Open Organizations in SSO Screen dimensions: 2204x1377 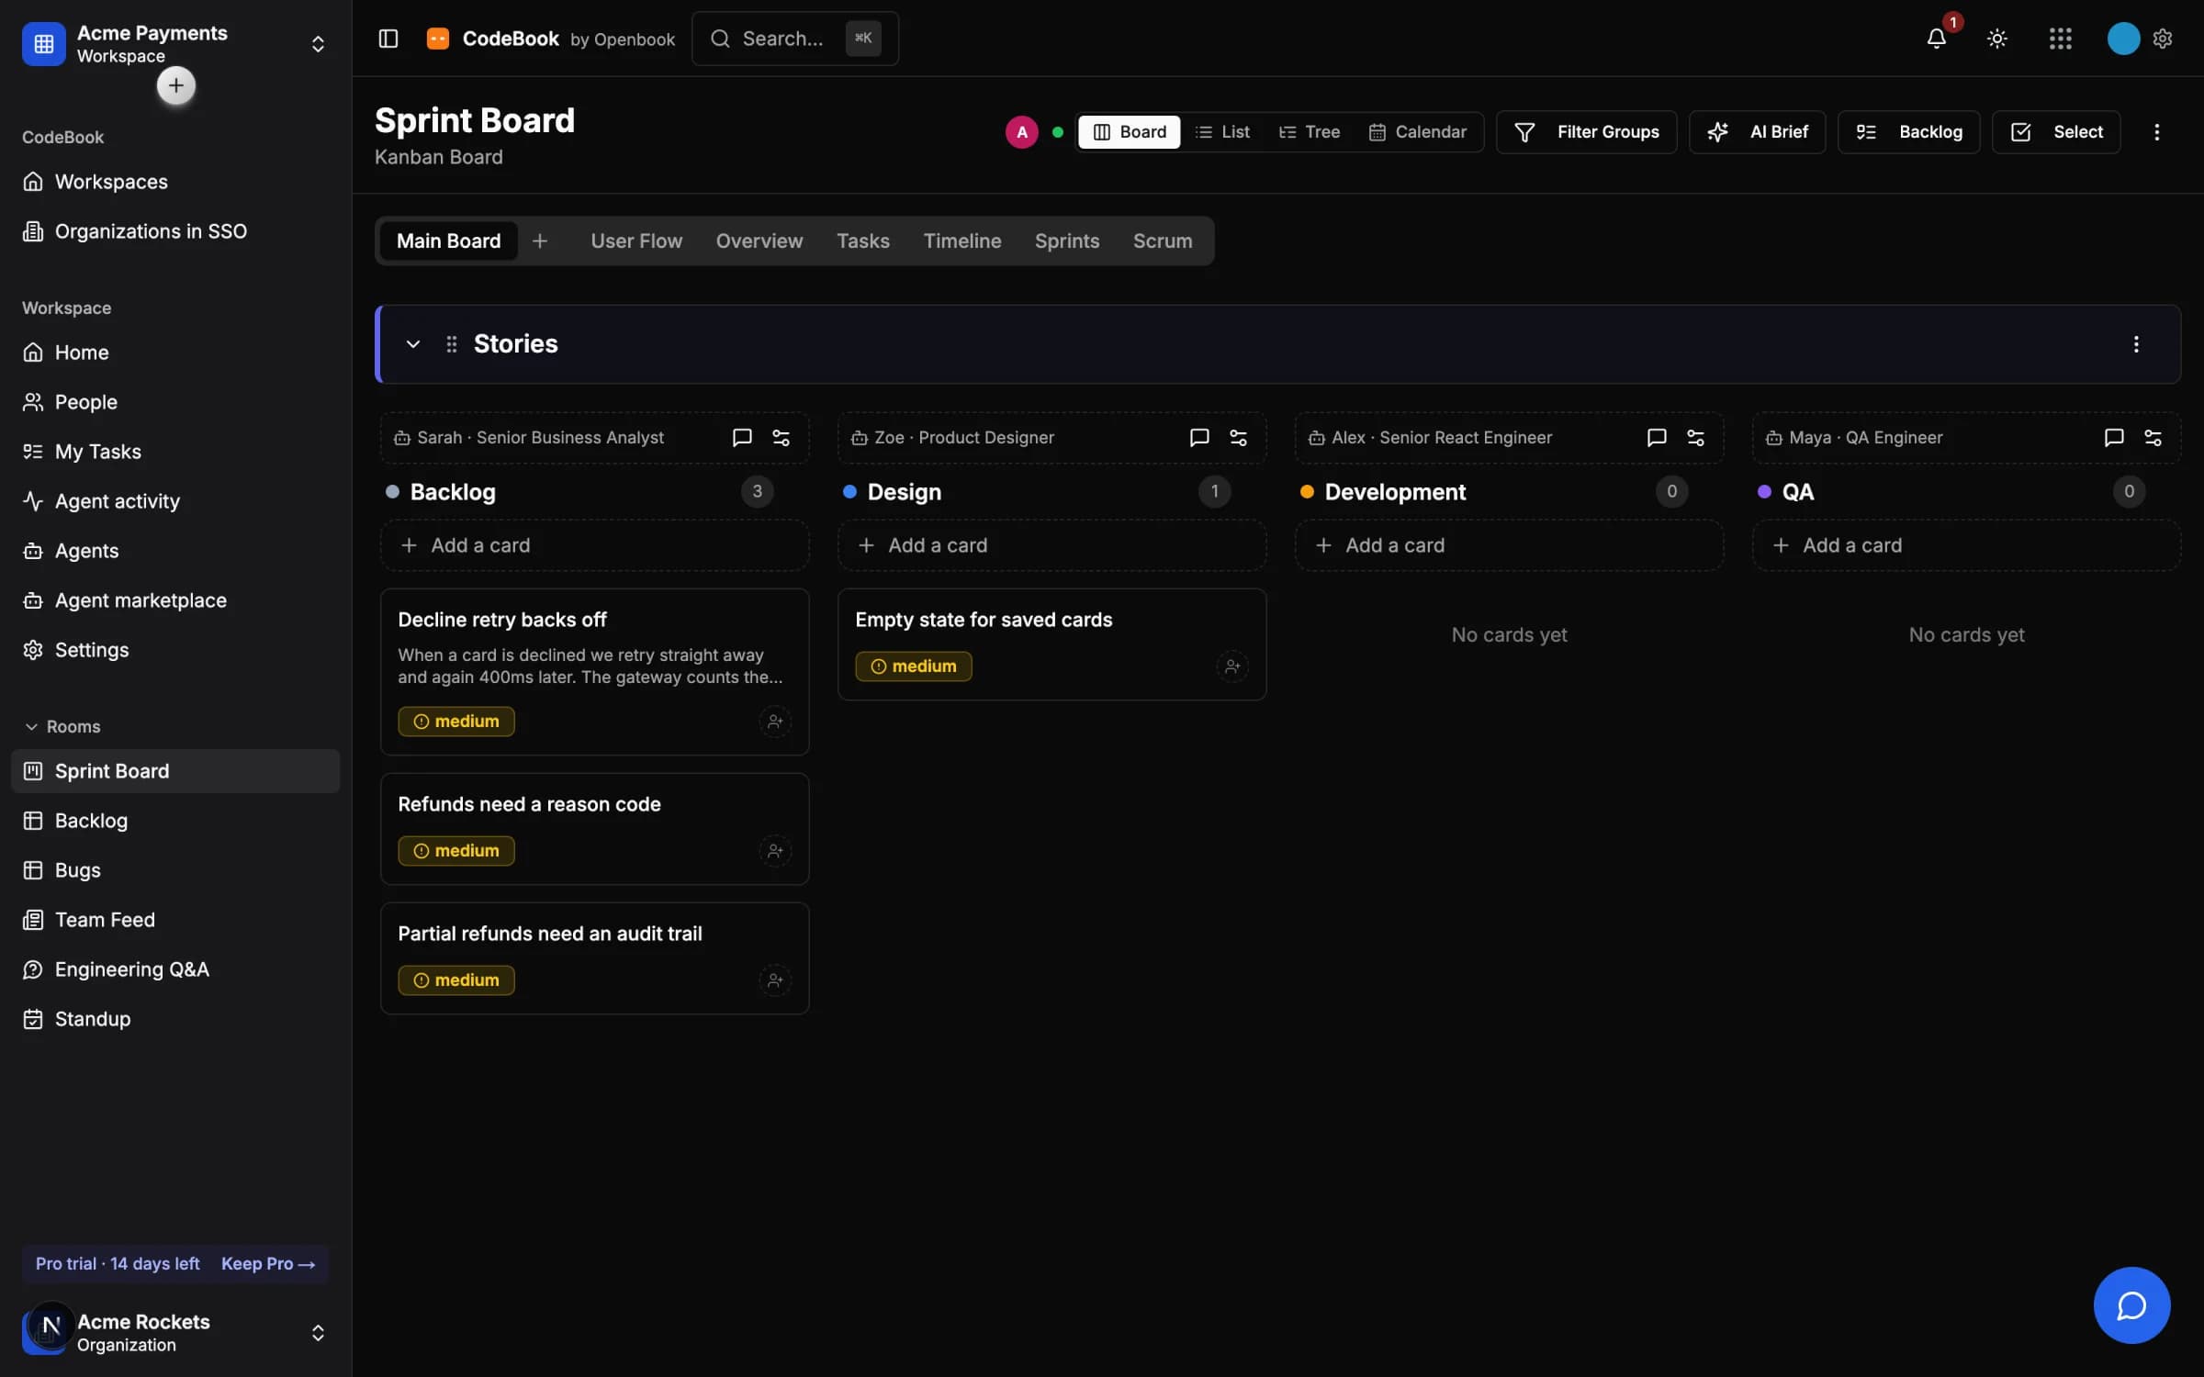(x=174, y=231)
